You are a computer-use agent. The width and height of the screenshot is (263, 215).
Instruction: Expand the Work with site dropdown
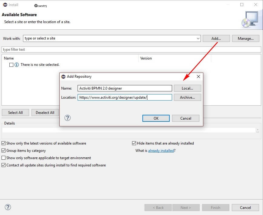(198, 39)
